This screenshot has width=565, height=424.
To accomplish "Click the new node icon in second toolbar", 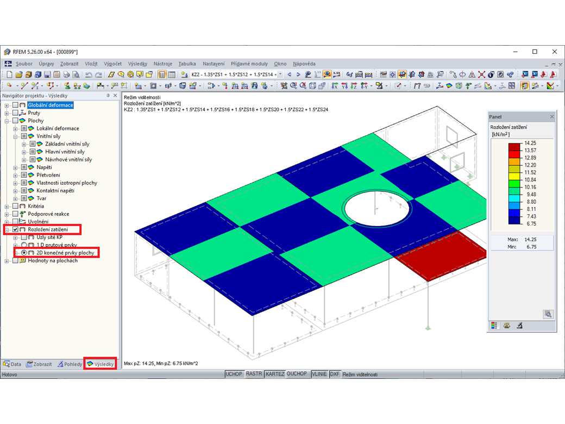I will tap(9, 86).
